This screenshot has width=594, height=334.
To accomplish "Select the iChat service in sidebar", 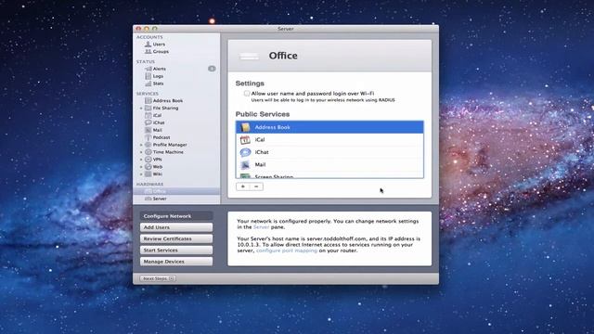I will (155, 122).
